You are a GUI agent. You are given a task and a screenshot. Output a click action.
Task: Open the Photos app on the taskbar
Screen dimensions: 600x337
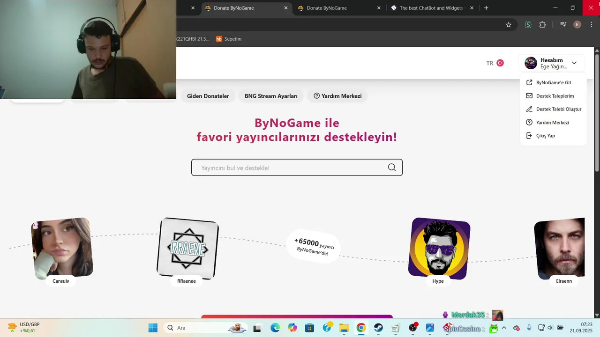(430, 328)
